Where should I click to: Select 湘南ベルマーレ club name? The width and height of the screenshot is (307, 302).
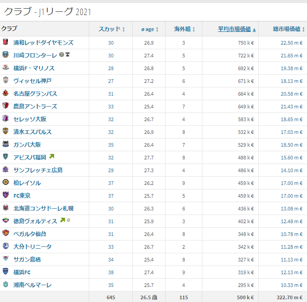[32, 285]
